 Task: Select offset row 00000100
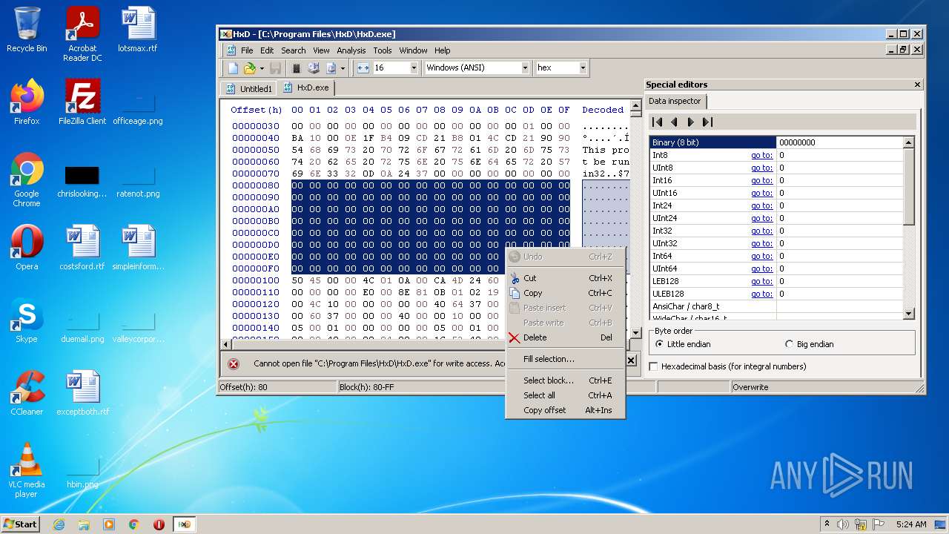point(256,280)
